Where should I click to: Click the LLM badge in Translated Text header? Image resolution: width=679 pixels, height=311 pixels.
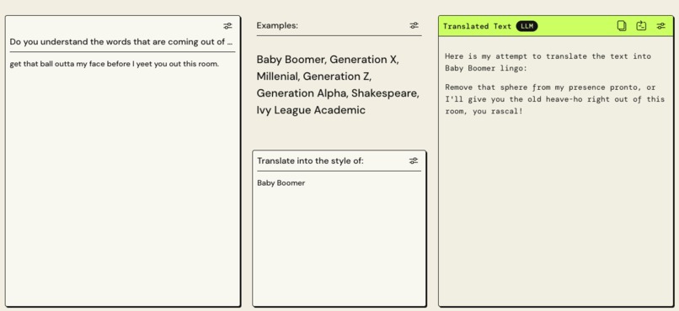527,26
